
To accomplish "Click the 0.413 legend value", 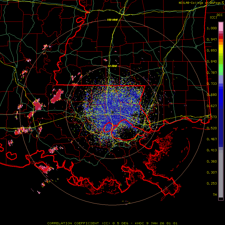I will [212, 150].
